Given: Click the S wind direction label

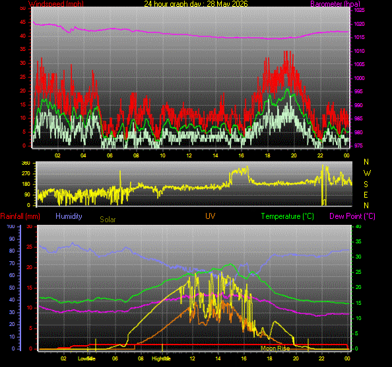Looking at the screenshot, I should point(366,184).
